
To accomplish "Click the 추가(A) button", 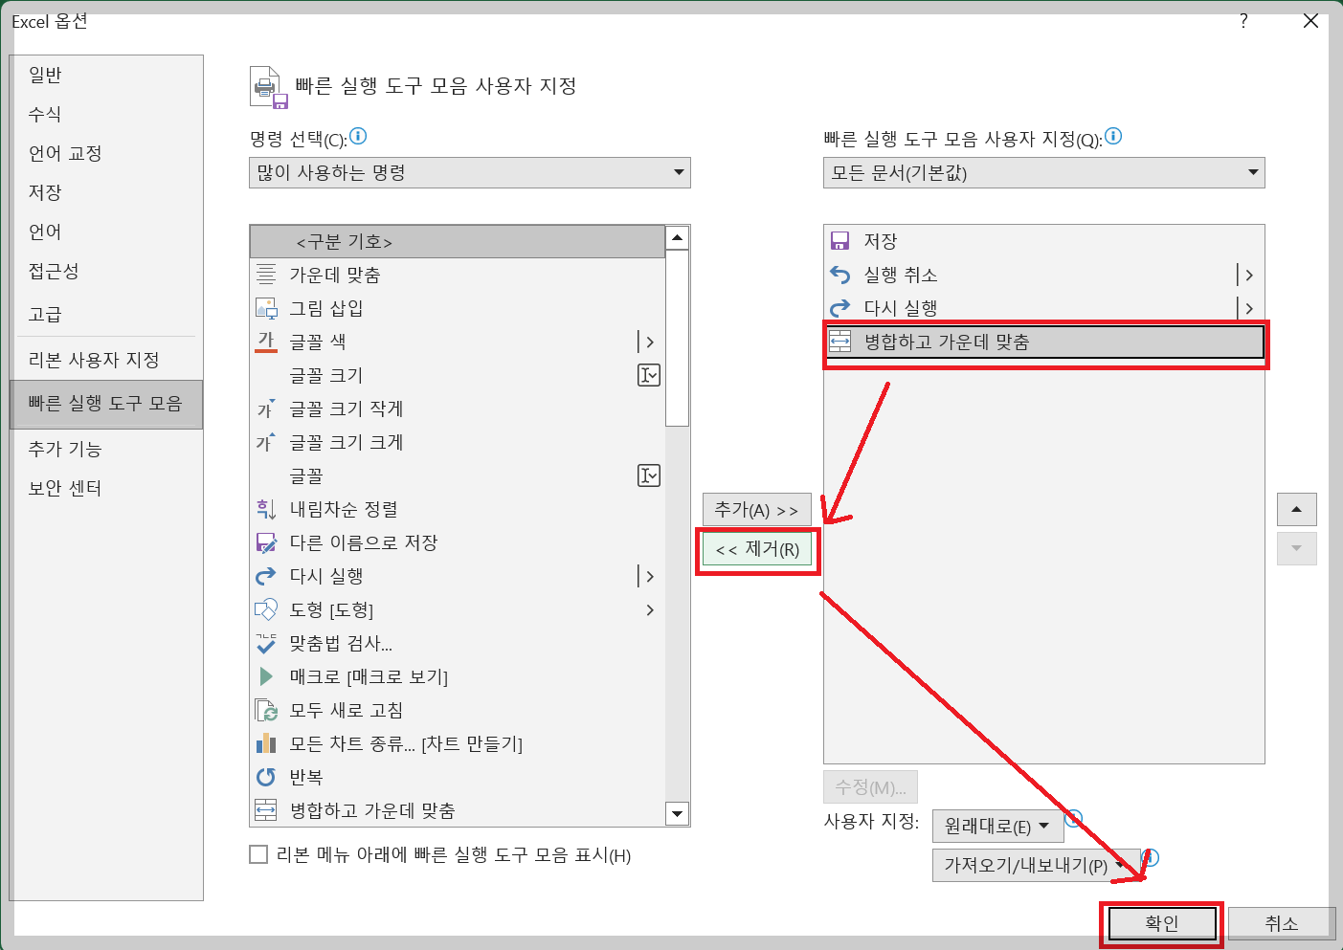I will 757,509.
